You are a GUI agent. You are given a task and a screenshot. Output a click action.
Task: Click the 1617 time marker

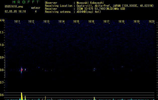click(x=106, y=21)
